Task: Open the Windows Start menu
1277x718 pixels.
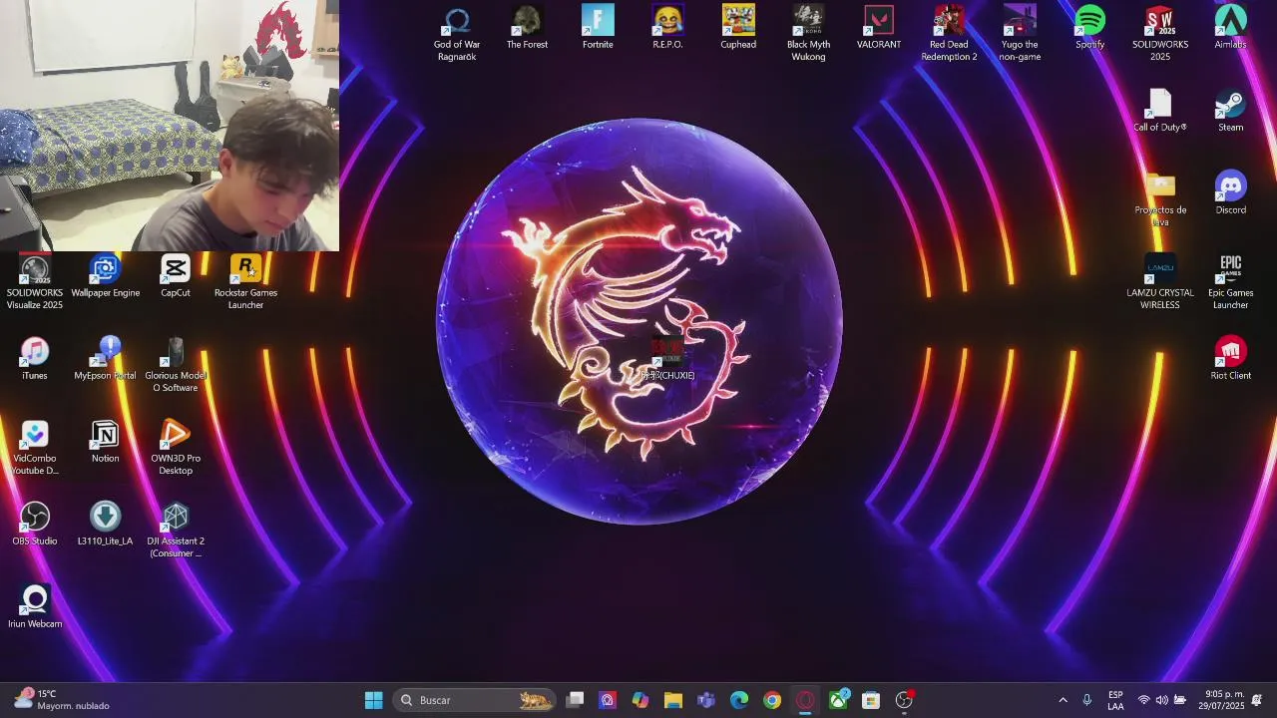Action: click(374, 700)
